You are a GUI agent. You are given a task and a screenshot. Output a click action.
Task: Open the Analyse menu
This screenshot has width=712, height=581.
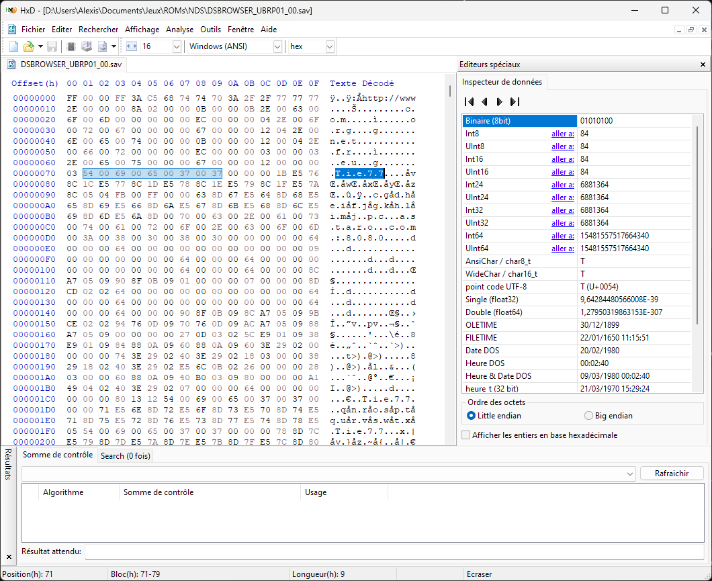pyautogui.click(x=179, y=30)
